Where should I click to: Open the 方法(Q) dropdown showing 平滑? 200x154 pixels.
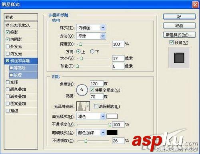(x=91, y=36)
